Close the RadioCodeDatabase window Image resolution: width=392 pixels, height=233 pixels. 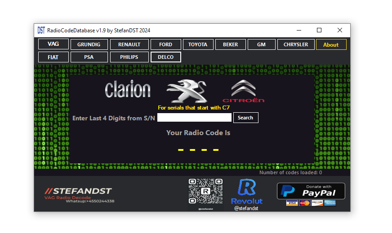[339, 30]
